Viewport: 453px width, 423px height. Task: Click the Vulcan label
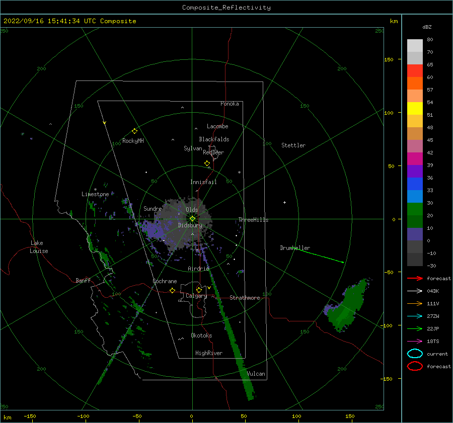click(256, 374)
